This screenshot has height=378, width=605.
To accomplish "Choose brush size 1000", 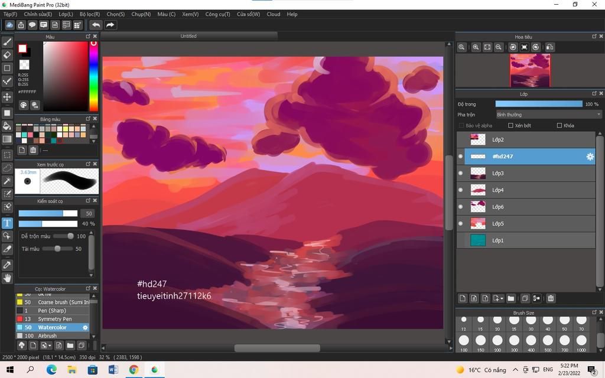I will 581,342.
